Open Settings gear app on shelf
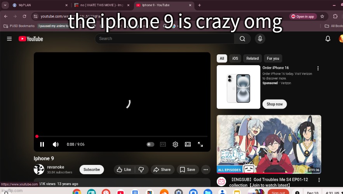 (x=179, y=192)
